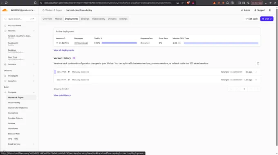Screen dimensions: 278x155
Task: Click the Recents clock icon
Action: [x=5, y=31]
